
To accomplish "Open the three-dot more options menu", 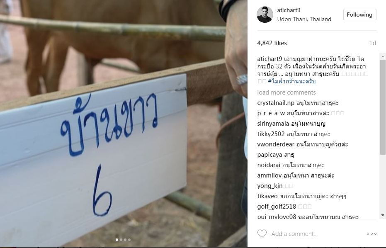I will click(x=371, y=234).
